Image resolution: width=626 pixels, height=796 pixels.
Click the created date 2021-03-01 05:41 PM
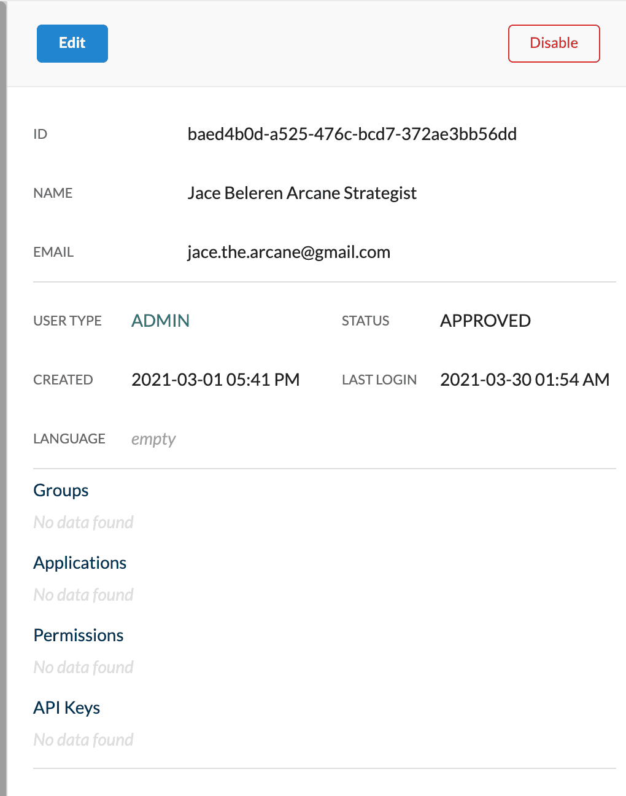[x=215, y=380]
